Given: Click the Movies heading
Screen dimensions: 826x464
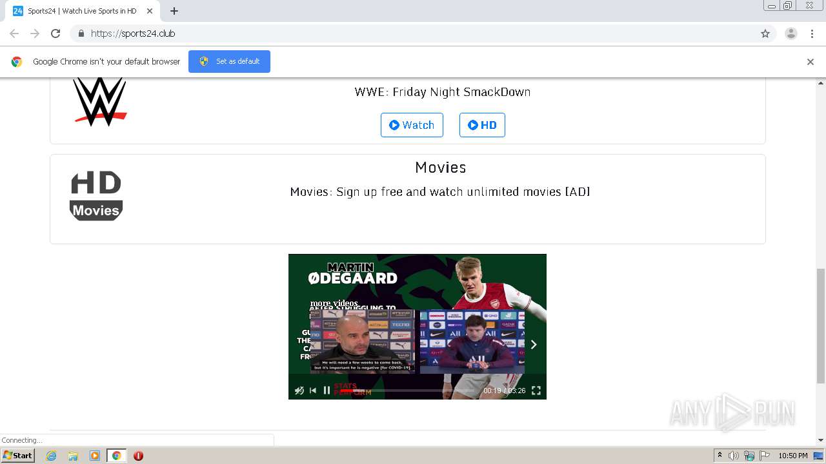Looking at the screenshot, I should pos(441,168).
